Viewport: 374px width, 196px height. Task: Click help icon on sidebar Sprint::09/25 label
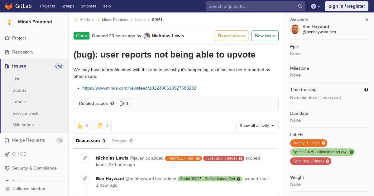(x=351, y=152)
